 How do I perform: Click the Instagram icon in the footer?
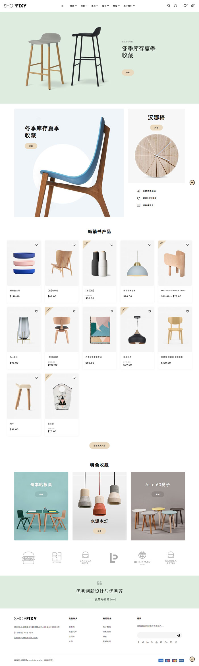pyautogui.click(x=176, y=642)
